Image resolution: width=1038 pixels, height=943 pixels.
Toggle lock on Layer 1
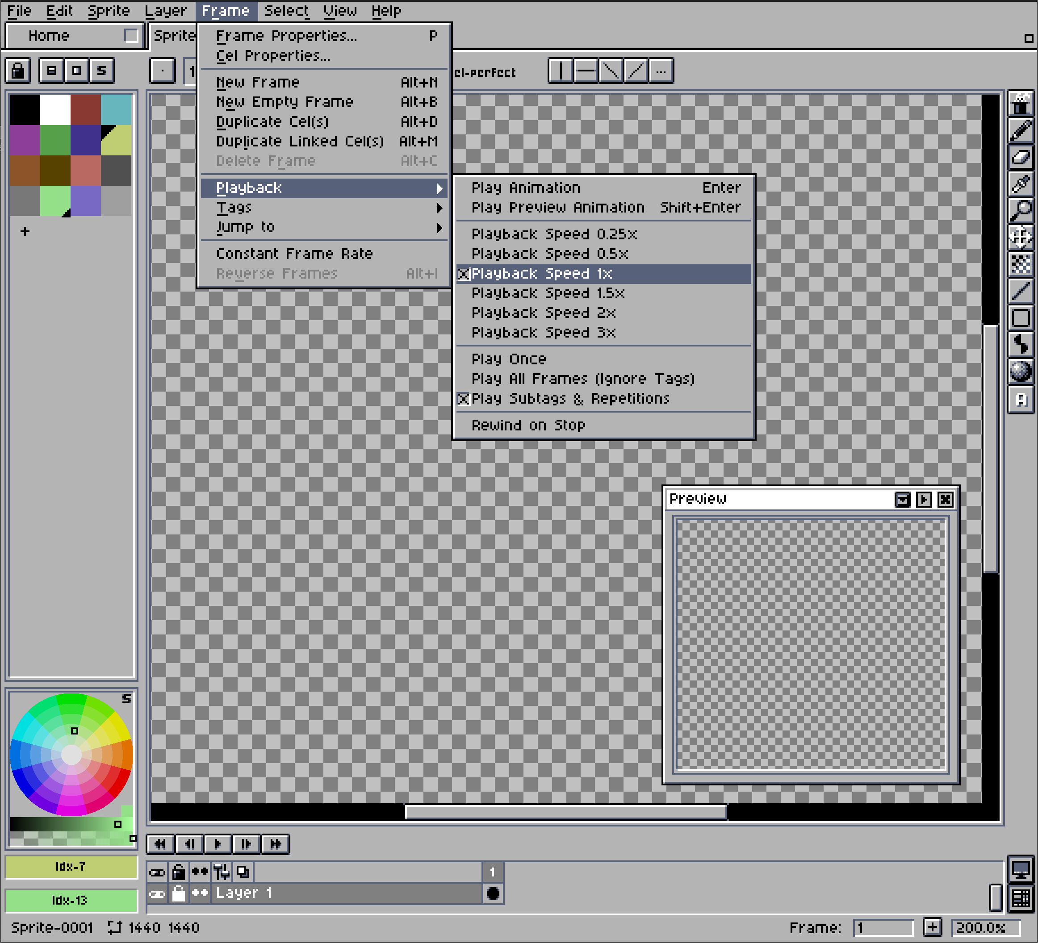(179, 893)
